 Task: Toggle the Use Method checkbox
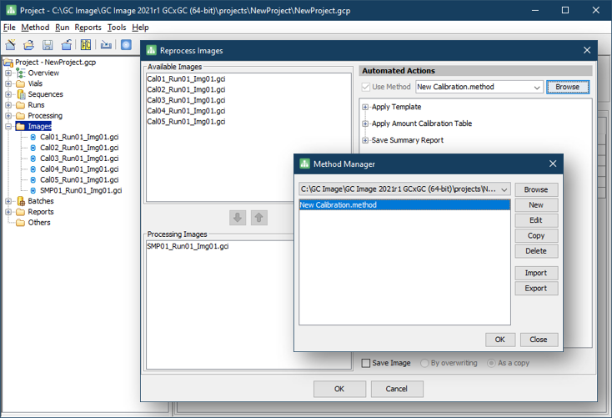(x=366, y=87)
